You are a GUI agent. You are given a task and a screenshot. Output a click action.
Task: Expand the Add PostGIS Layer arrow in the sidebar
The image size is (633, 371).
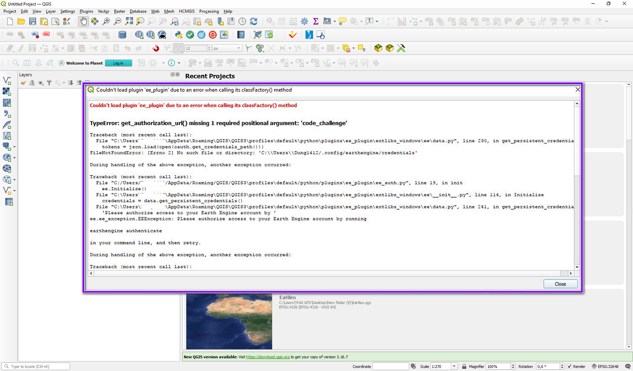point(15,147)
